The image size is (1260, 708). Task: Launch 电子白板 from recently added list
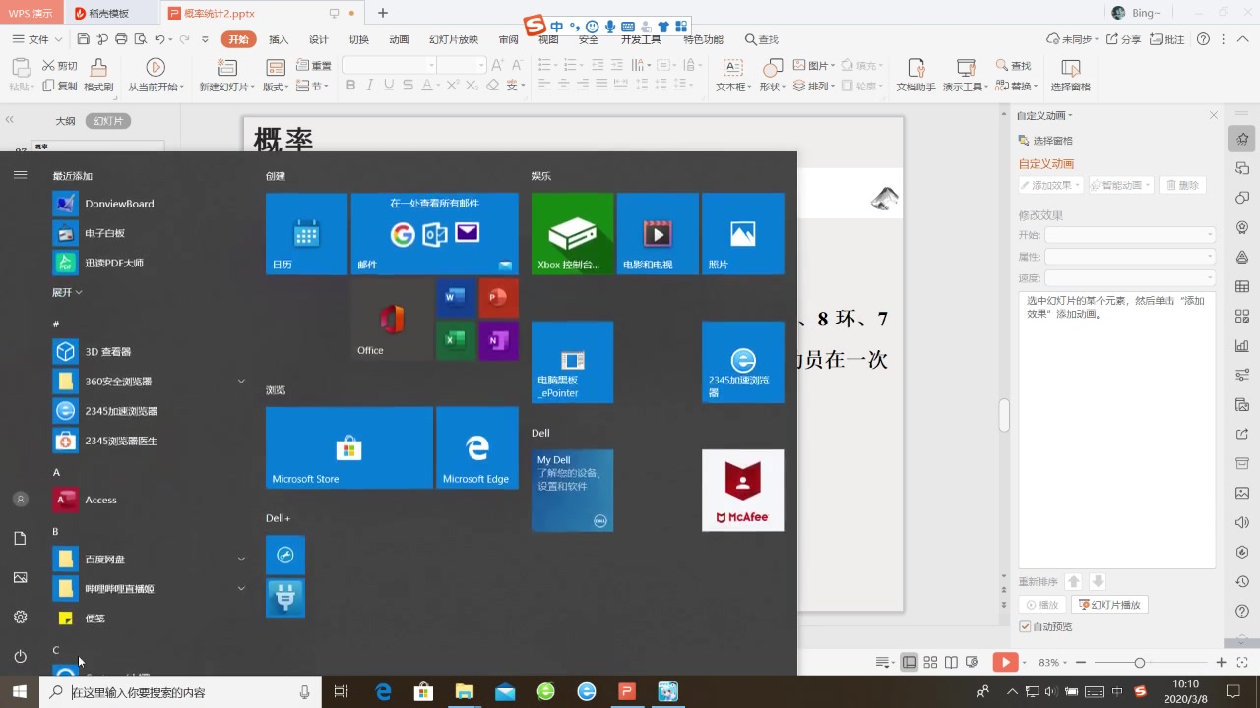(148, 233)
